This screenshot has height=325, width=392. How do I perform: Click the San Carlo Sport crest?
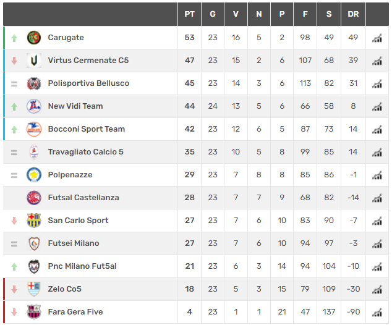(34, 221)
